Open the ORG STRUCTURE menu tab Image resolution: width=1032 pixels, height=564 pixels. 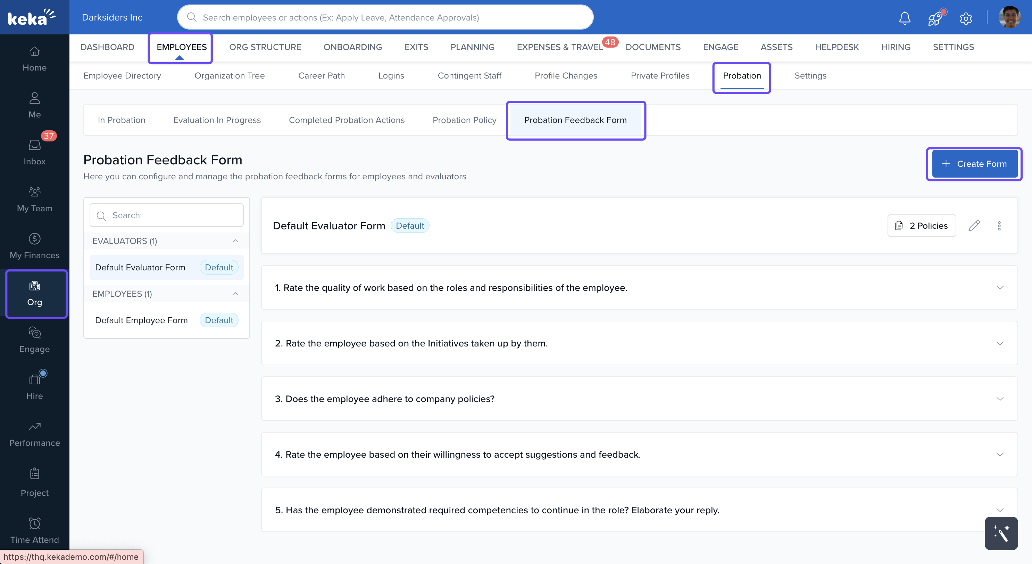click(x=265, y=47)
